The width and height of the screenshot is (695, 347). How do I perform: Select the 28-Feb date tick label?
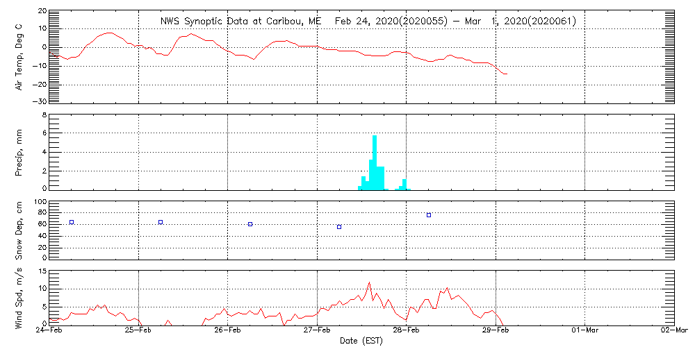(407, 330)
